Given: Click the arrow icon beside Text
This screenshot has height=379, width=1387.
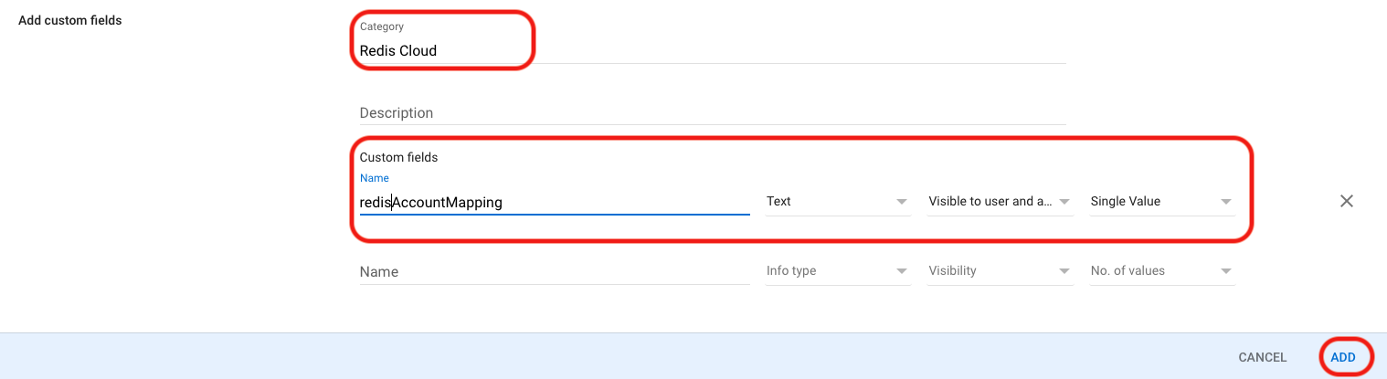Looking at the screenshot, I should pos(902,202).
